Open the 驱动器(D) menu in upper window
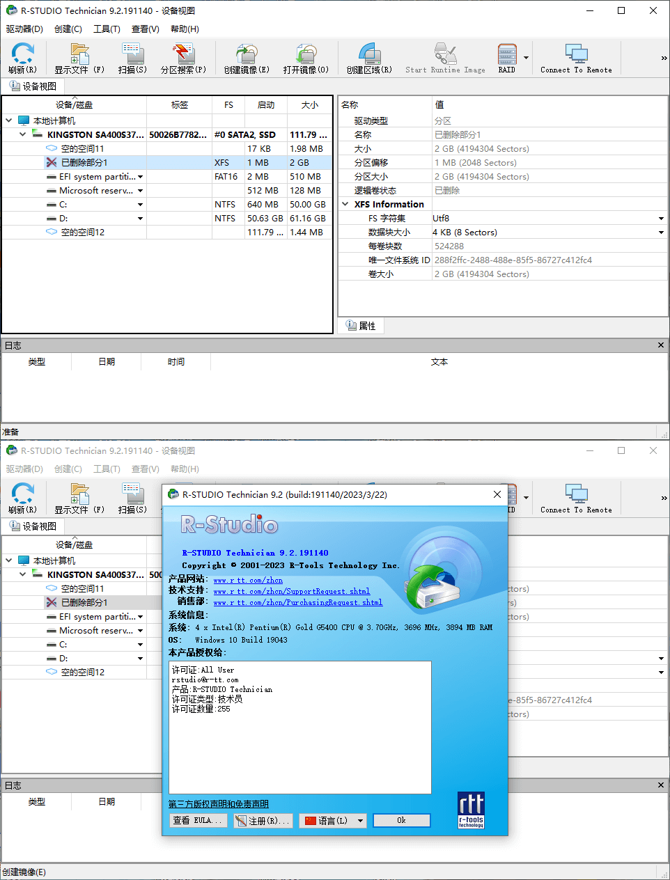 24,29
